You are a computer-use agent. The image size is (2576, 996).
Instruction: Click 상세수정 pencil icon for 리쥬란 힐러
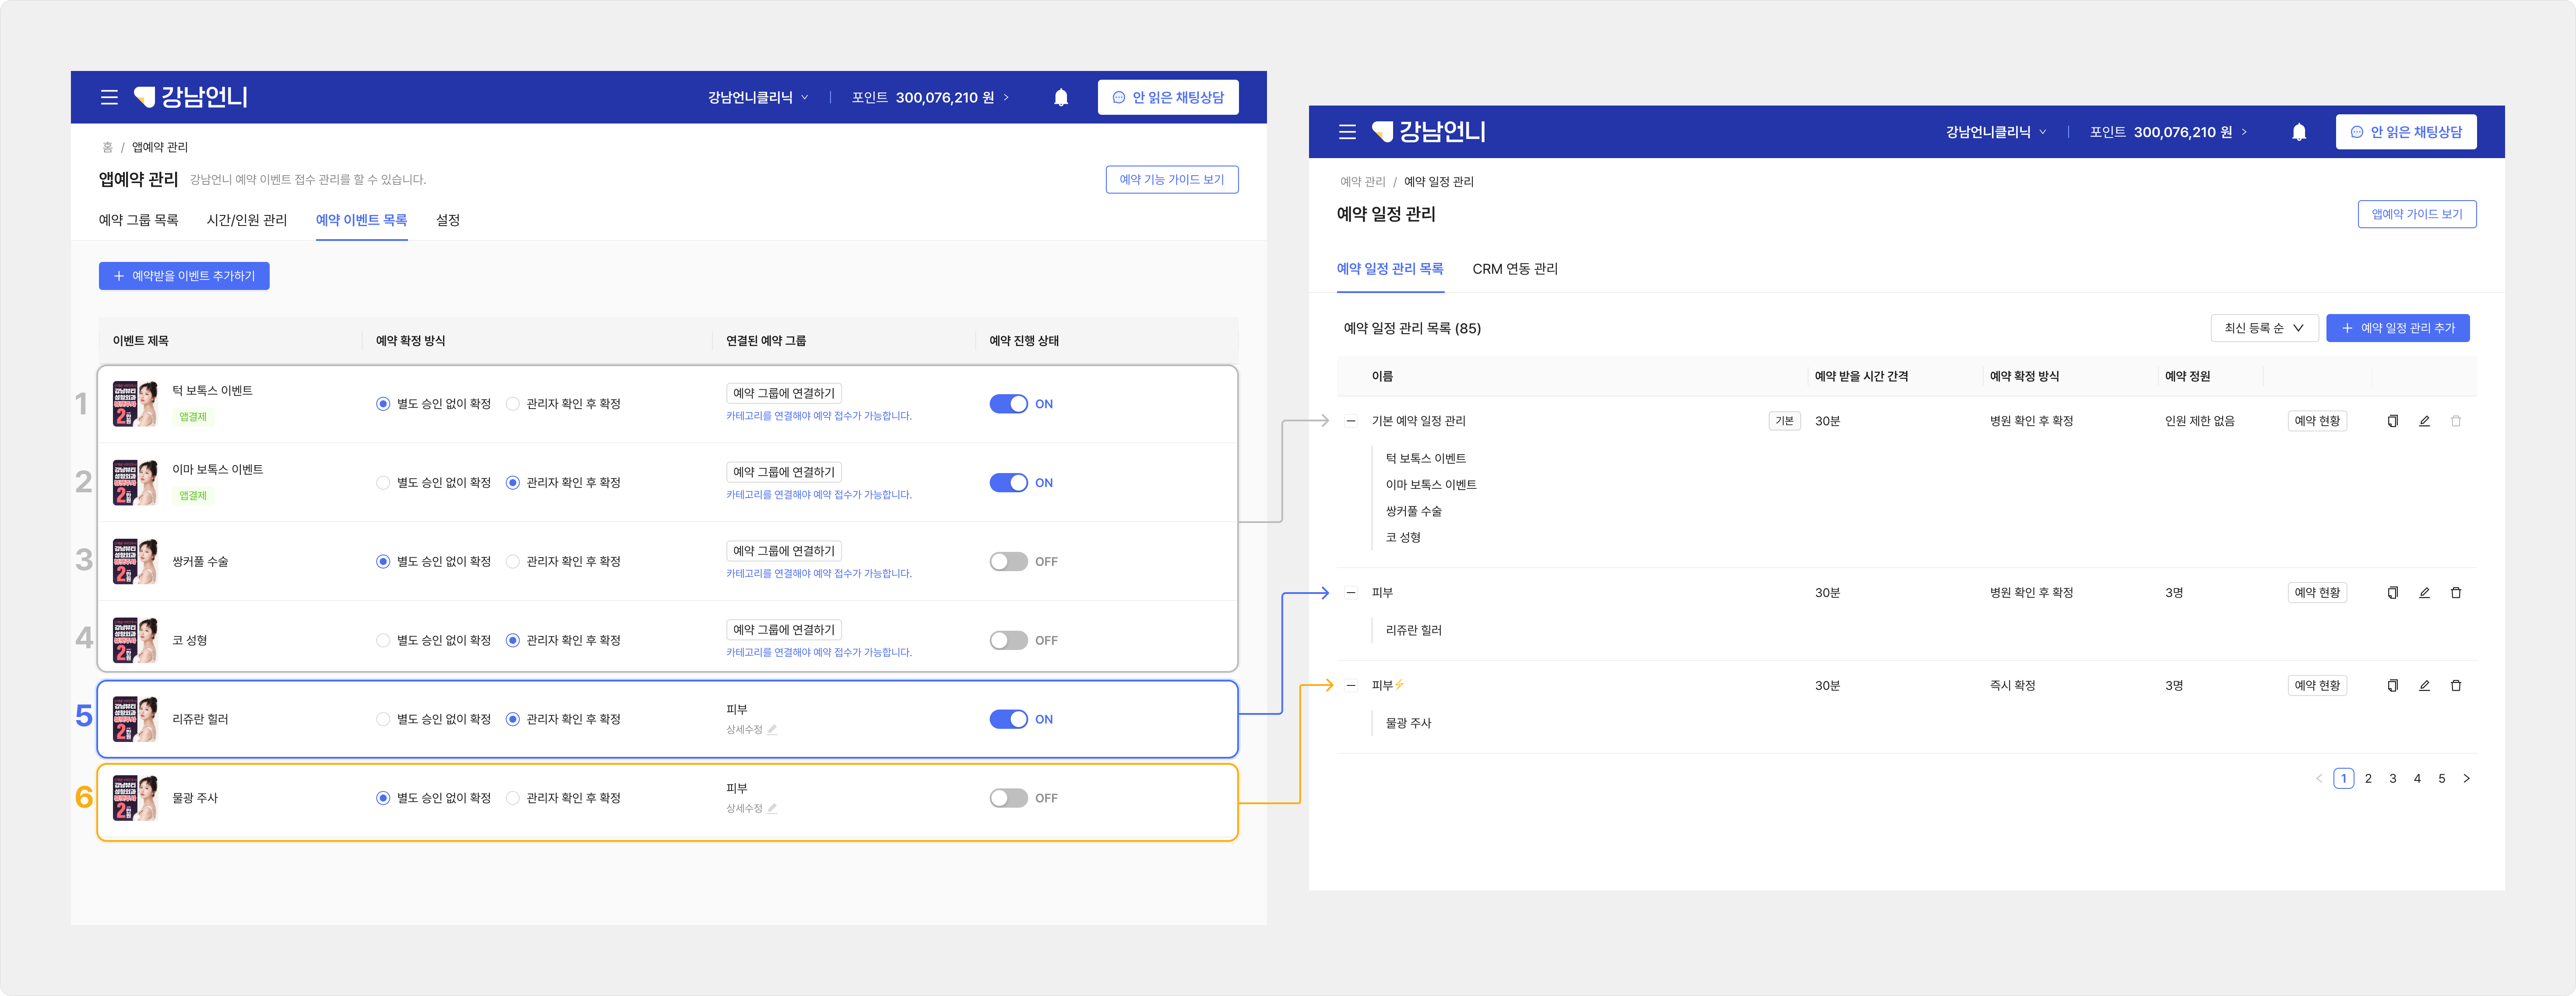tap(772, 730)
